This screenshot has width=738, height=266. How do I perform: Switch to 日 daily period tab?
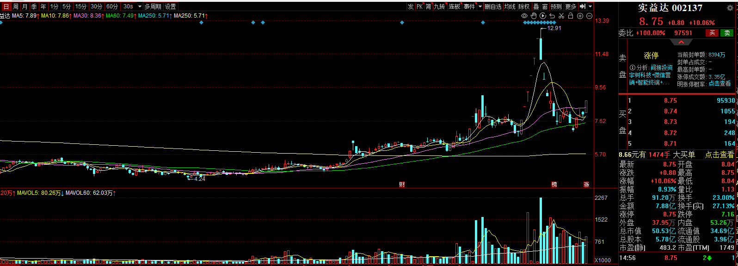coord(6,6)
